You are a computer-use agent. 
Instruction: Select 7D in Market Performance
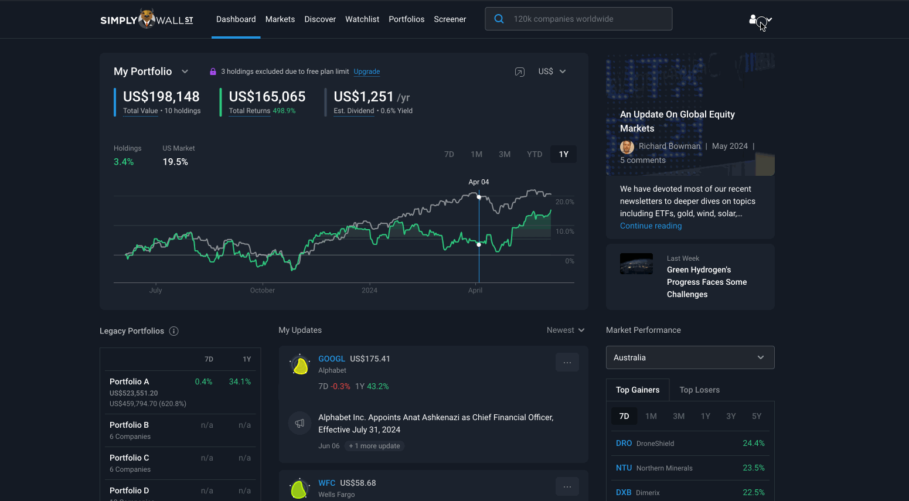tap(624, 416)
